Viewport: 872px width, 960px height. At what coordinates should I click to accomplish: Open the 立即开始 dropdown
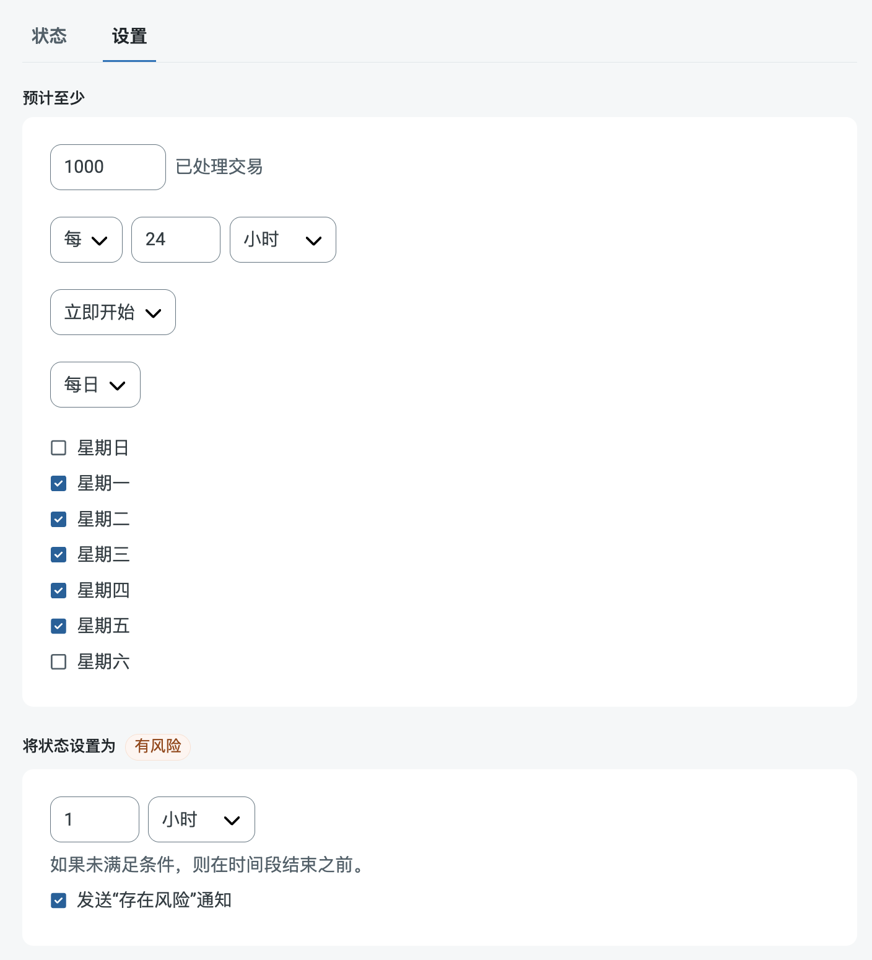click(x=113, y=312)
